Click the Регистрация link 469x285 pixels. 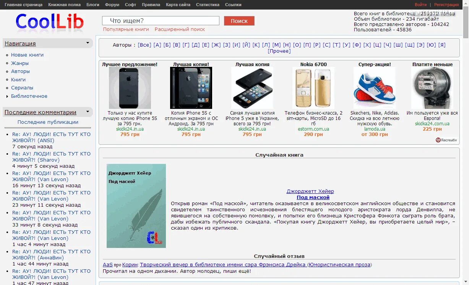tap(446, 5)
